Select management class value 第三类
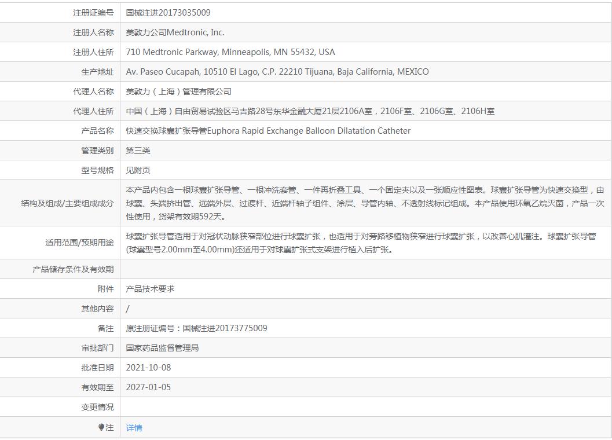This screenshot has height=440, width=612. [x=138, y=151]
